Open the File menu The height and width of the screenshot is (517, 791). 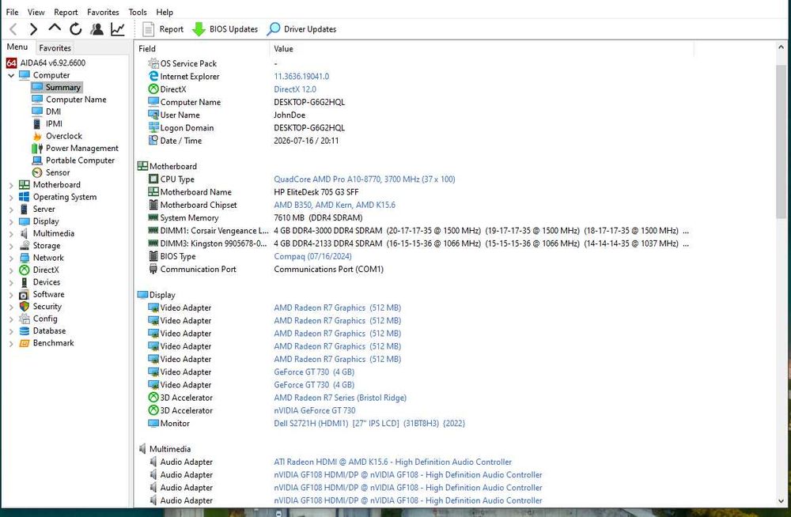12,12
